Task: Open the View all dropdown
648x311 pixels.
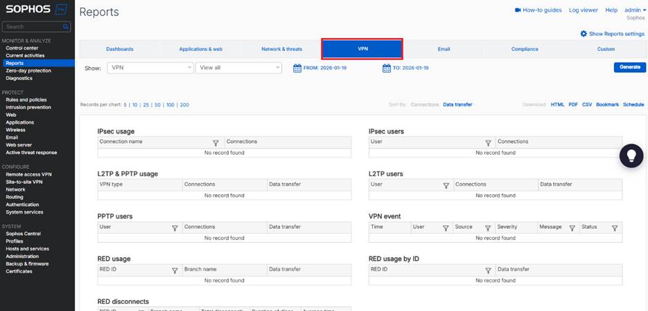Action: (239, 68)
